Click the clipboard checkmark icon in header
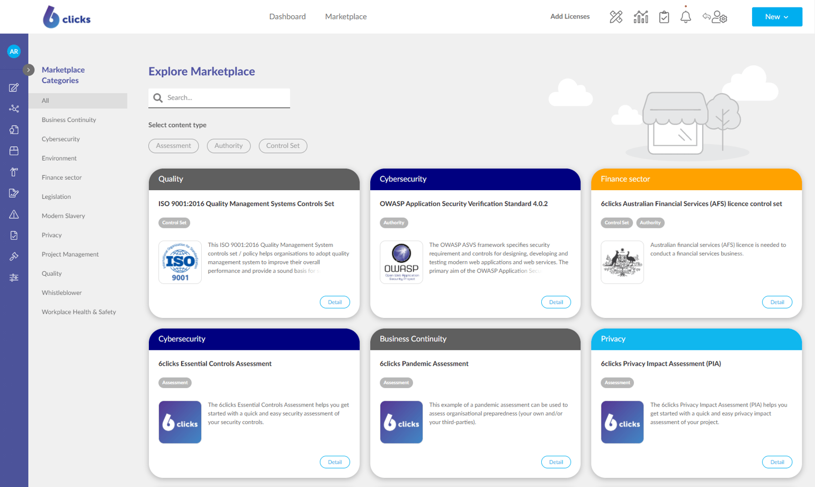 tap(664, 17)
